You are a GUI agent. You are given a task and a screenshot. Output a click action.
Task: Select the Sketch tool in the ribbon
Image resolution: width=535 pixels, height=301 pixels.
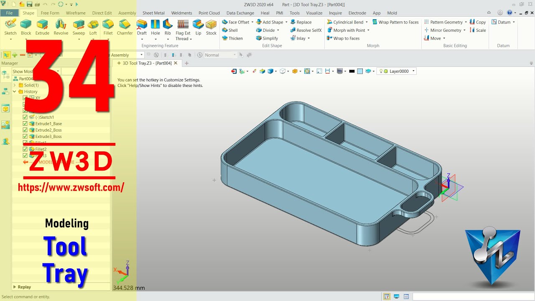click(x=10, y=27)
